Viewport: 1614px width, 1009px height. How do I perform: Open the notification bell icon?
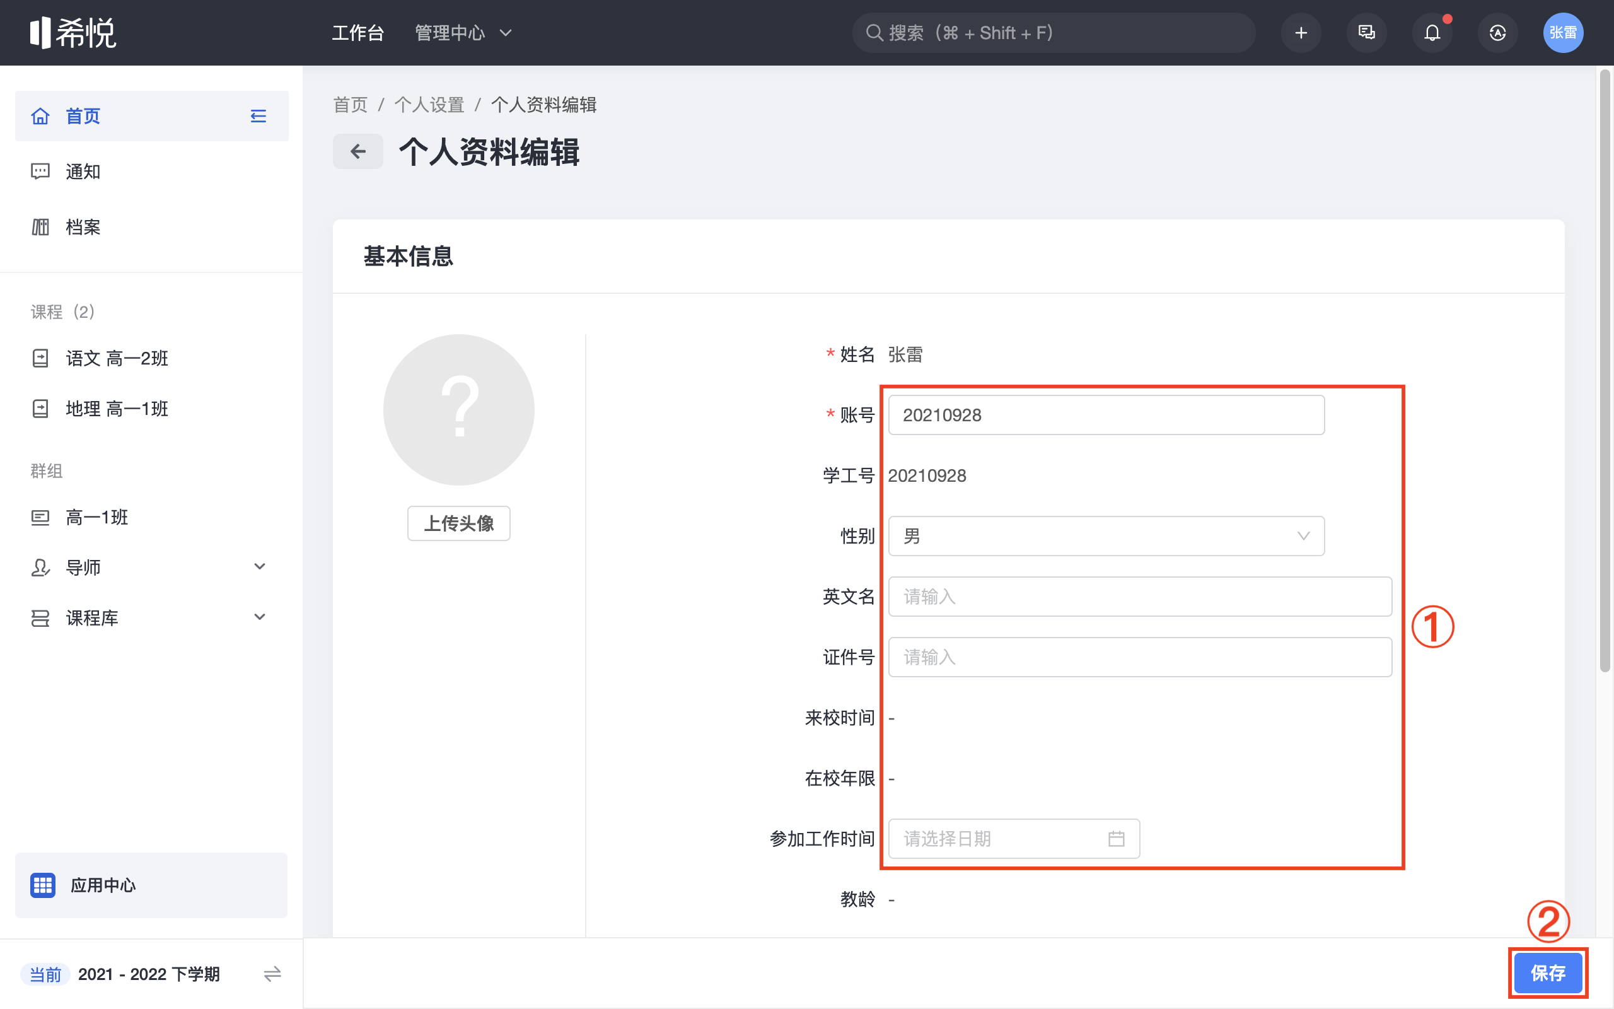[x=1432, y=33]
